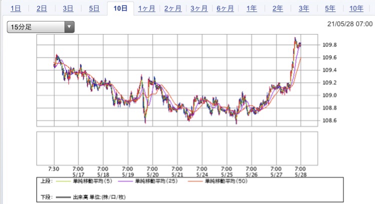The width and height of the screenshot is (375, 204).
Task: Click the 5/24 date axis label
Action: coord(202,174)
